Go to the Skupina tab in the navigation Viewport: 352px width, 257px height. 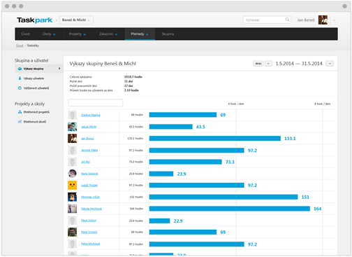pos(168,34)
